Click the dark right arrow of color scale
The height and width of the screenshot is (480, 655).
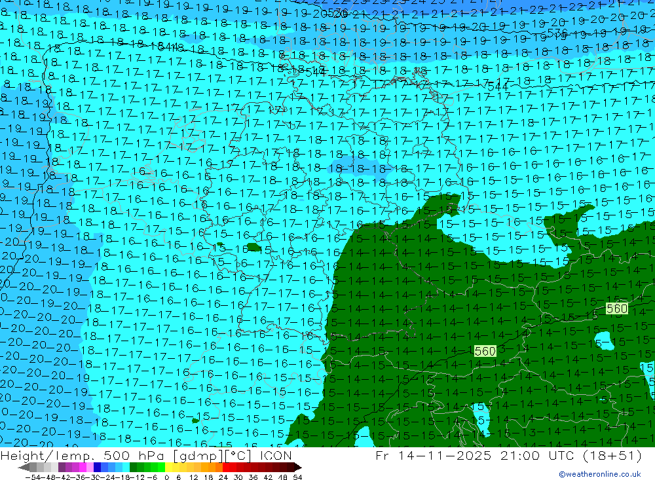click(298, 468)
